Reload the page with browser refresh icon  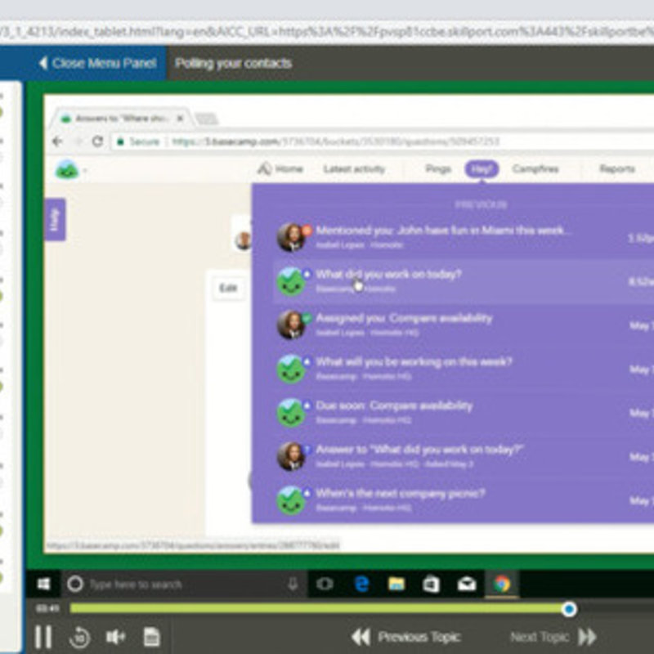[x=97, y=141]
